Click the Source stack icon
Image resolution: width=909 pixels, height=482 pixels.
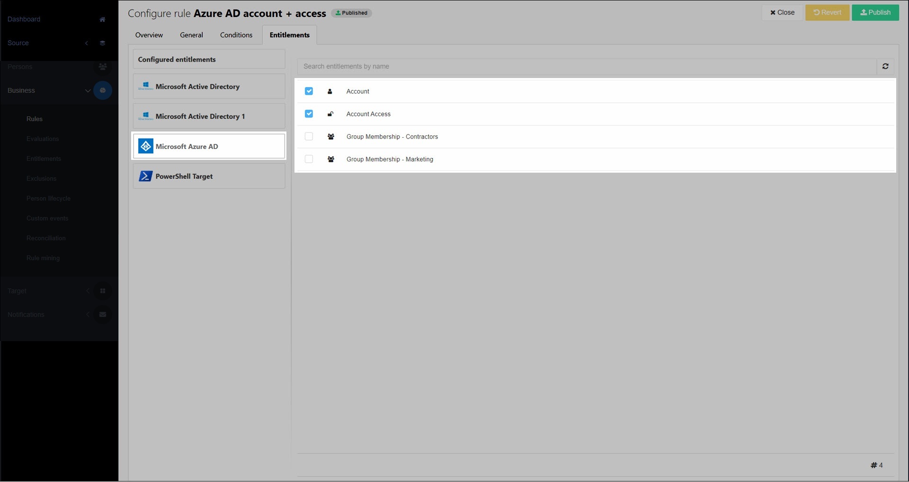pos(102,43)
